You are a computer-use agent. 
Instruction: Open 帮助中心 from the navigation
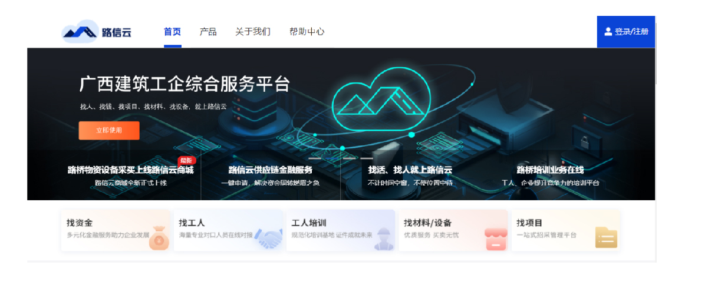point(307,32)
